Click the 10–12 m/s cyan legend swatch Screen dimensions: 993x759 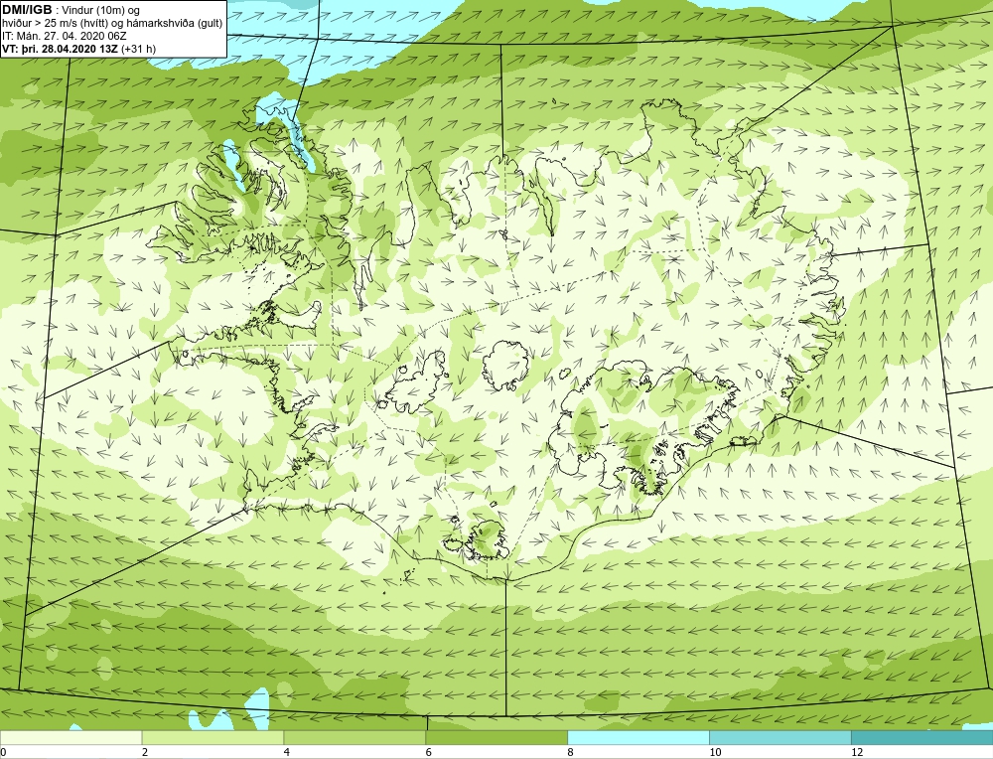[780, 737]
